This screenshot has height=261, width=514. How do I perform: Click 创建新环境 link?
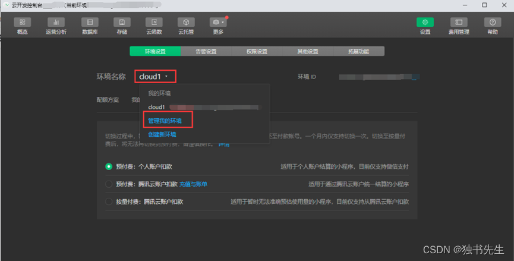pyautogui.click(x=162, y=134)
